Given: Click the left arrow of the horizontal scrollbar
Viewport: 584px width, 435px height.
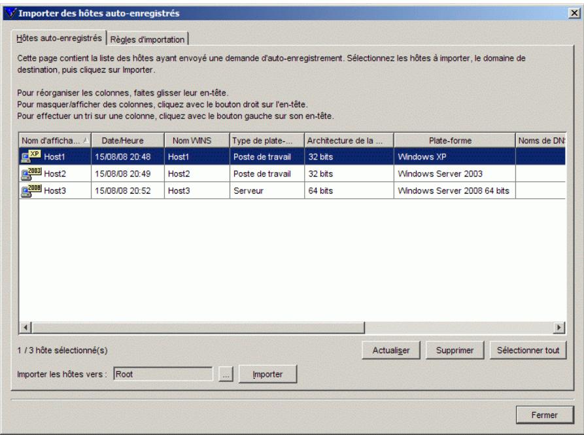Looking at the screenshot, I should point(26,327).
